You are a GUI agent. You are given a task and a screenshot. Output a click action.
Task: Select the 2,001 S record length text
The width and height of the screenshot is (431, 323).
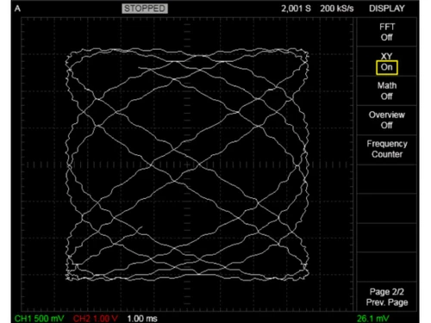coord(296,9)
